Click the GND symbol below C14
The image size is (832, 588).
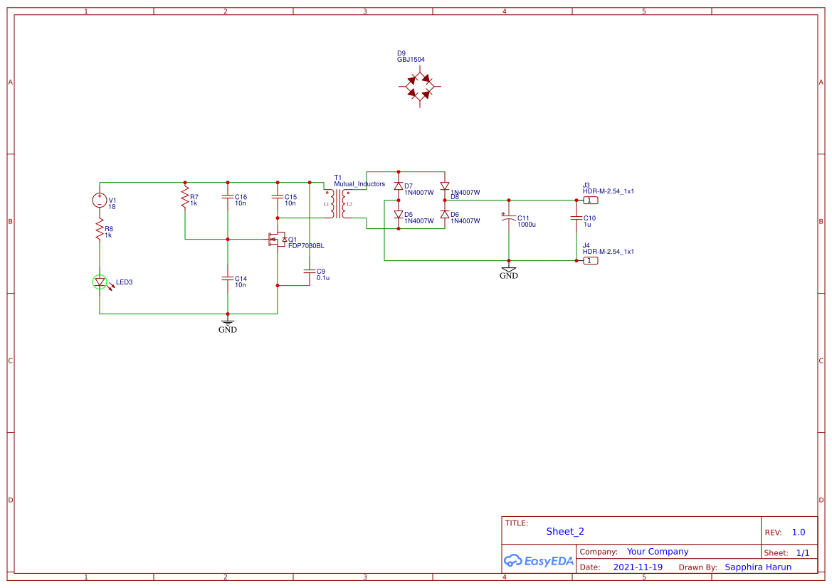click(227, 324)
